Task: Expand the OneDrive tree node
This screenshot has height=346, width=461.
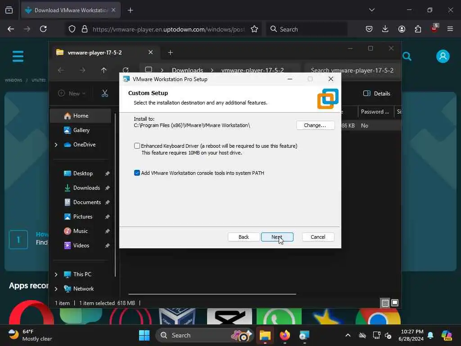Action: tap(56, 145)
